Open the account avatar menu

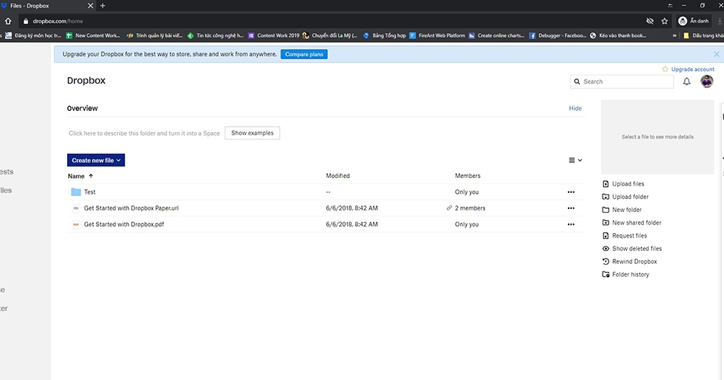tap(707, 81)
